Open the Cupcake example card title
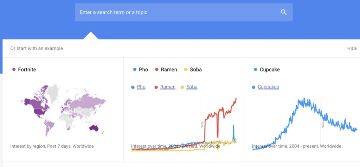 click(x=270, y=69)
